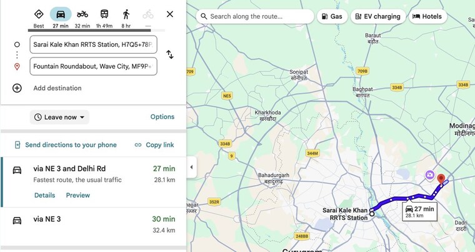Viewport: 475px width, 252px height.
Task: Click the NE5 highway shield
Action: (x=227, y=96)
